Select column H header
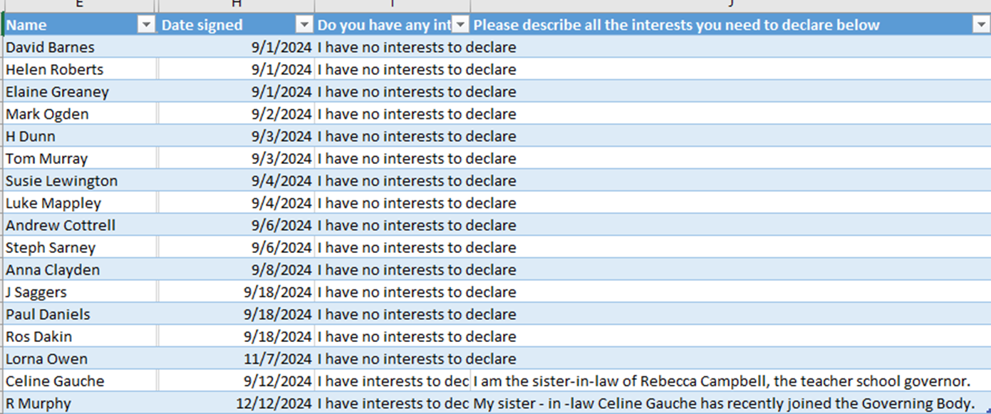The width and height of the screenshot is (991, 414). click(x=236, y=5)
